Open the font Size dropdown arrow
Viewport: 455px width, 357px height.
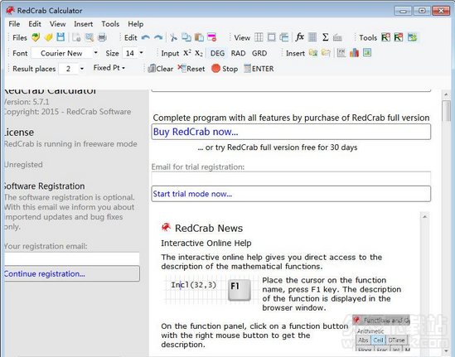[141, 53]
